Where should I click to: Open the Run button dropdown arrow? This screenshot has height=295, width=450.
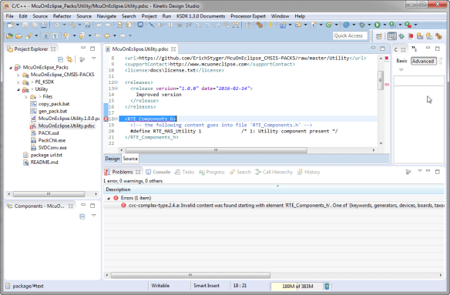coord(385,25)
